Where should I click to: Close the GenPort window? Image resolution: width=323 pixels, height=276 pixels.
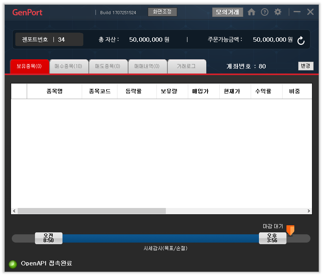(x=310, y=12)
